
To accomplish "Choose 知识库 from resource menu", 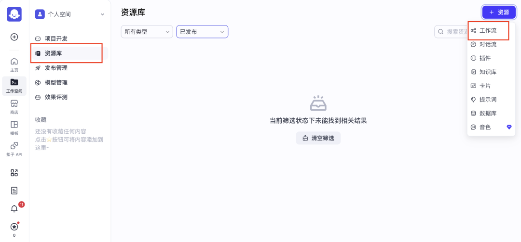I will [x=491, y=72].
